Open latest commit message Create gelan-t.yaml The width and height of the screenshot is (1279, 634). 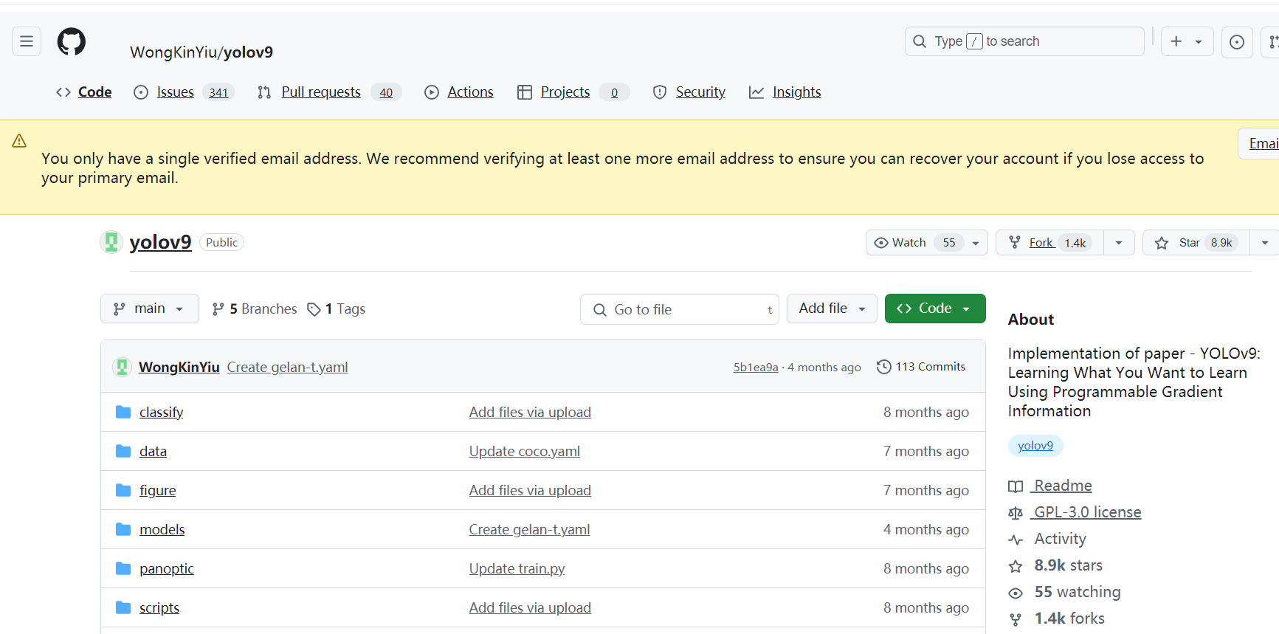[x=288, y=367]
